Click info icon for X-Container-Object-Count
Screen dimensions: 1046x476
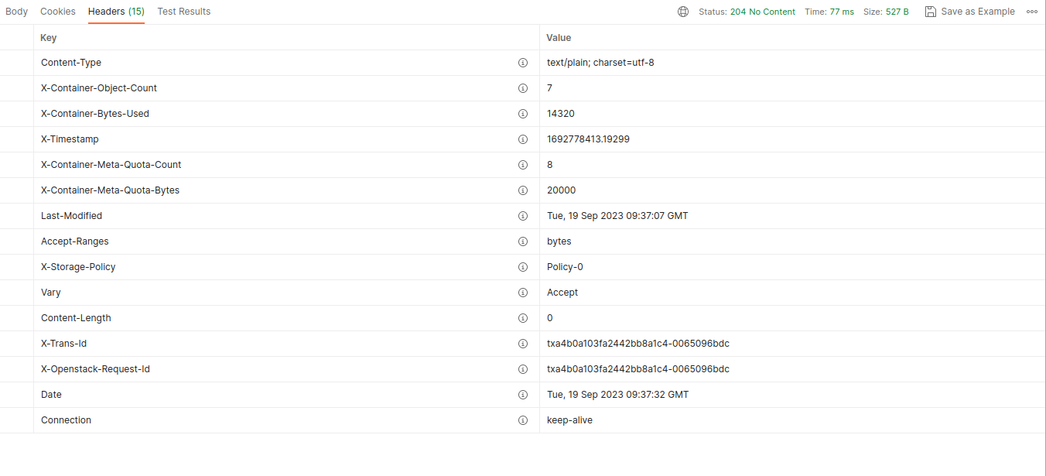click(x=523, y=88)
